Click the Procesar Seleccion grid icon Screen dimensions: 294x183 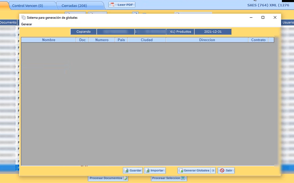[x=183, y=178]
